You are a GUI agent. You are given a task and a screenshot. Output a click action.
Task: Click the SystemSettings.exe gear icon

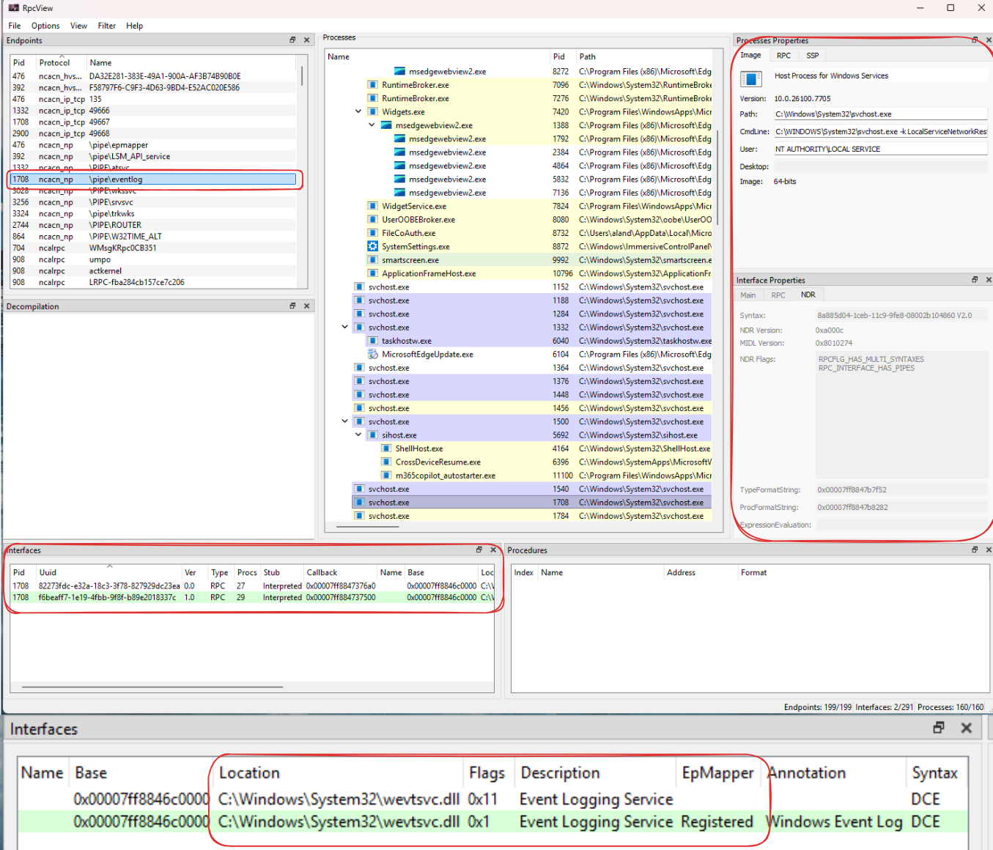click(x=373, y=247)
